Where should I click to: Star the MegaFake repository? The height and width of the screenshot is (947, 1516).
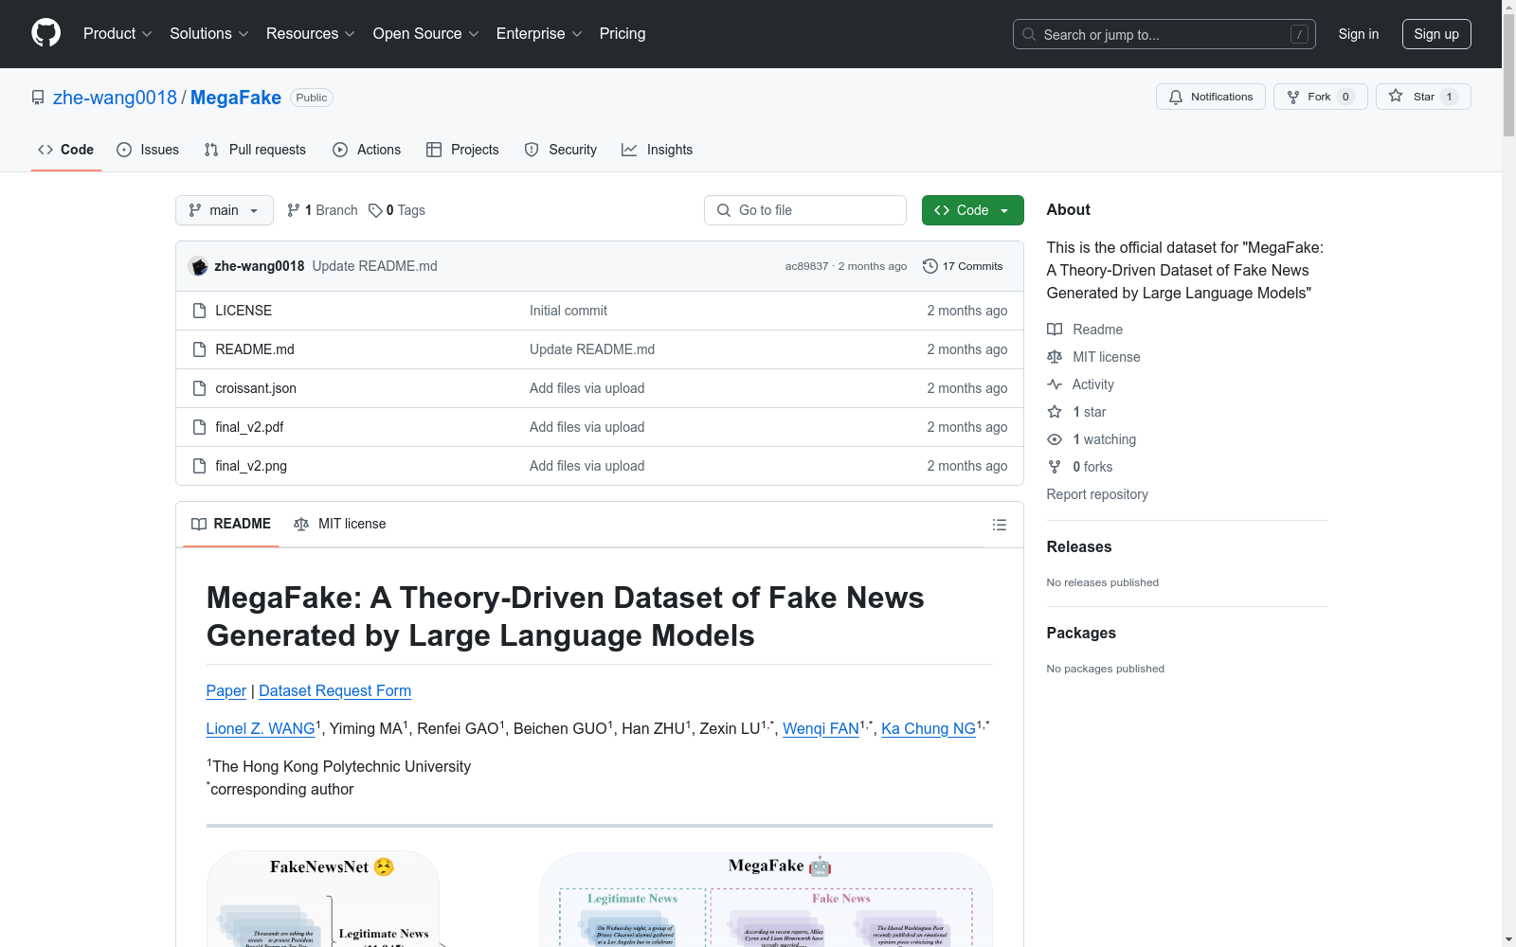point(1423,97)
